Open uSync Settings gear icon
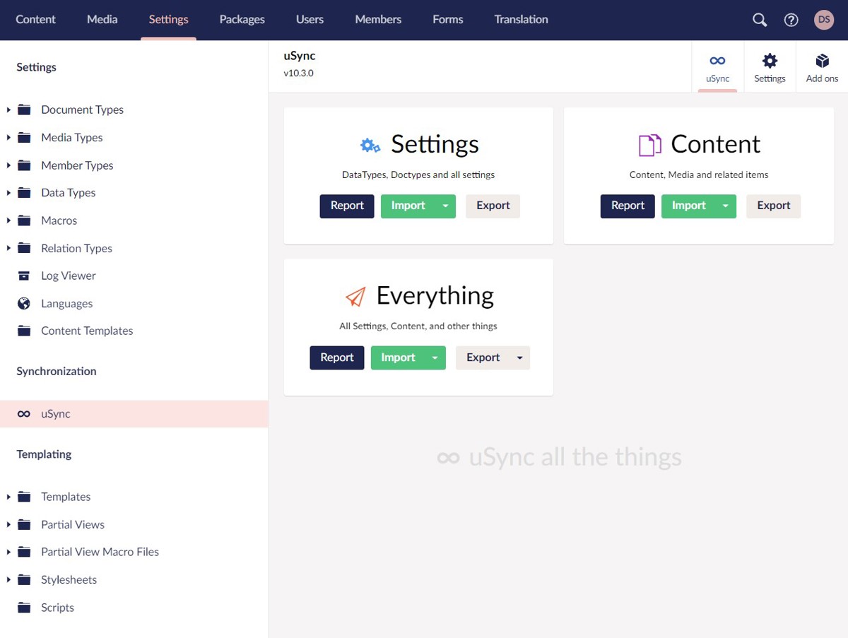The image size is (848, 638). [x=770, y=61]
